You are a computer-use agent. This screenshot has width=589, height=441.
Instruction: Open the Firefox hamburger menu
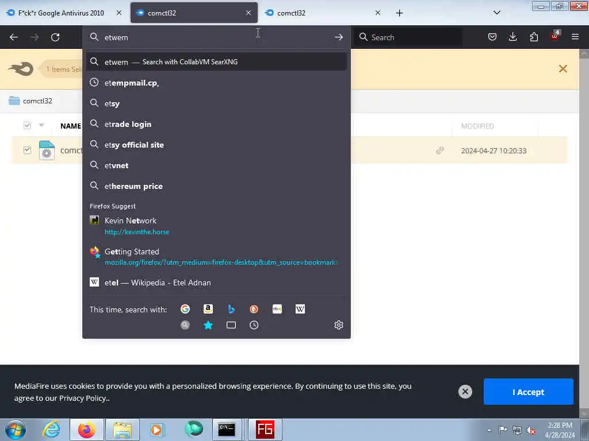click(575, 37)
